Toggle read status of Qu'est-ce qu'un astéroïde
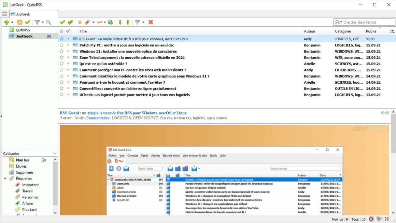 point(68,64)
